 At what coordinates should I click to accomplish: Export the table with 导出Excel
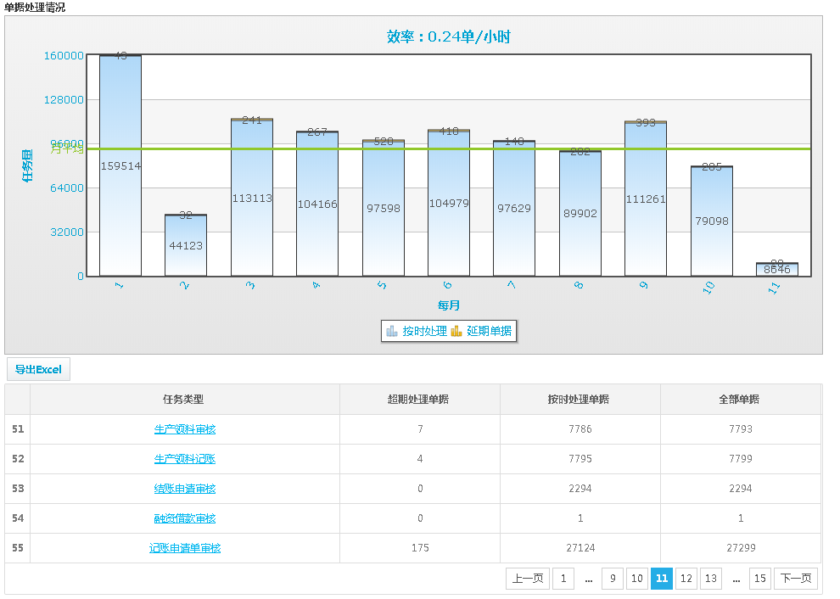pos(38,369)
